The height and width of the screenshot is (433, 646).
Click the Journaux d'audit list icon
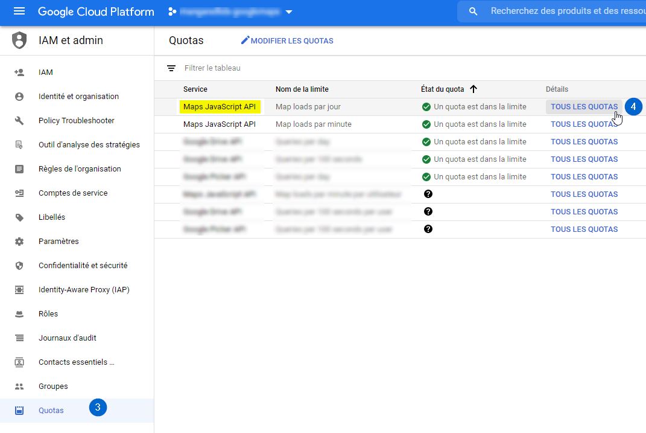19,338
